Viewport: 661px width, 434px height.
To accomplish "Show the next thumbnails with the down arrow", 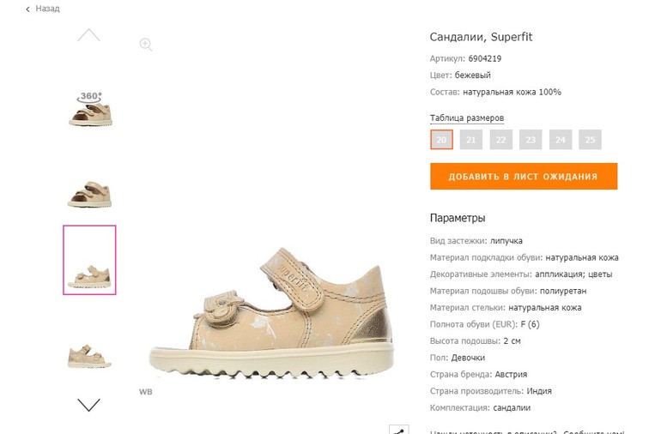I will (89, 405).
